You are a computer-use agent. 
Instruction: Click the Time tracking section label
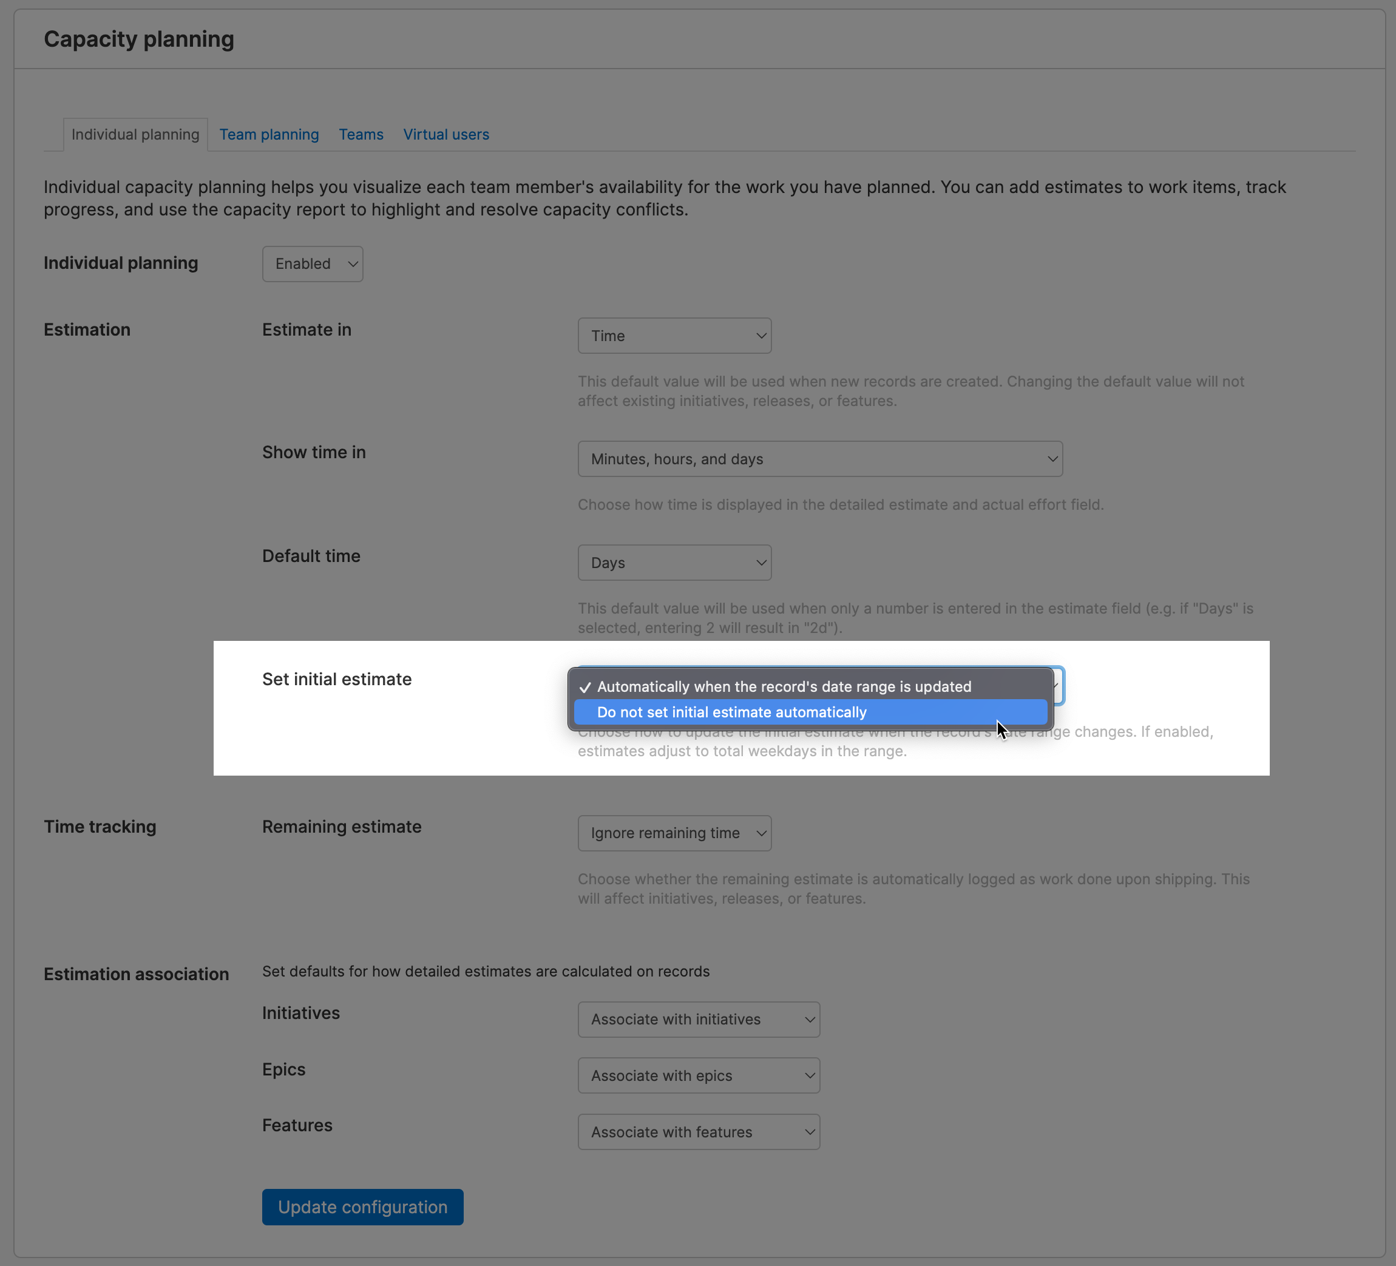coord(100,827)
